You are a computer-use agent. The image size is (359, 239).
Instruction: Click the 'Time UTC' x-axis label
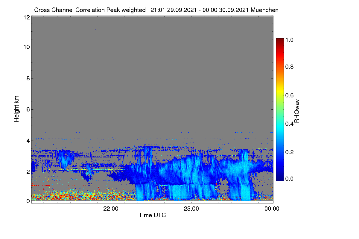point(152,215)
